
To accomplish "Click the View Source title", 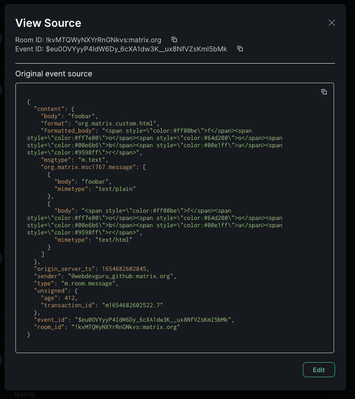I will pyautogui.click(x=48, y=23).
